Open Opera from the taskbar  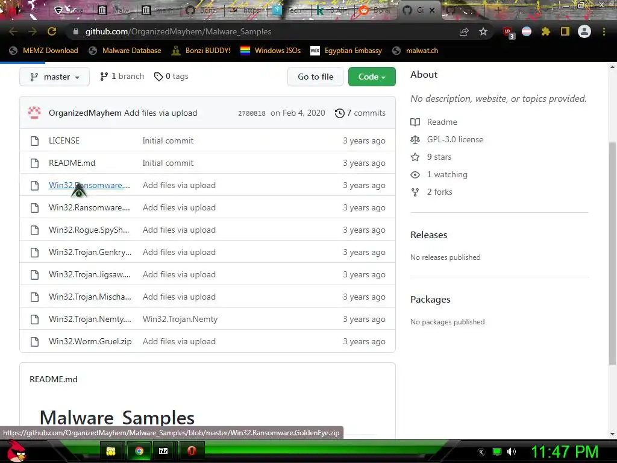(x=192, y=451)
